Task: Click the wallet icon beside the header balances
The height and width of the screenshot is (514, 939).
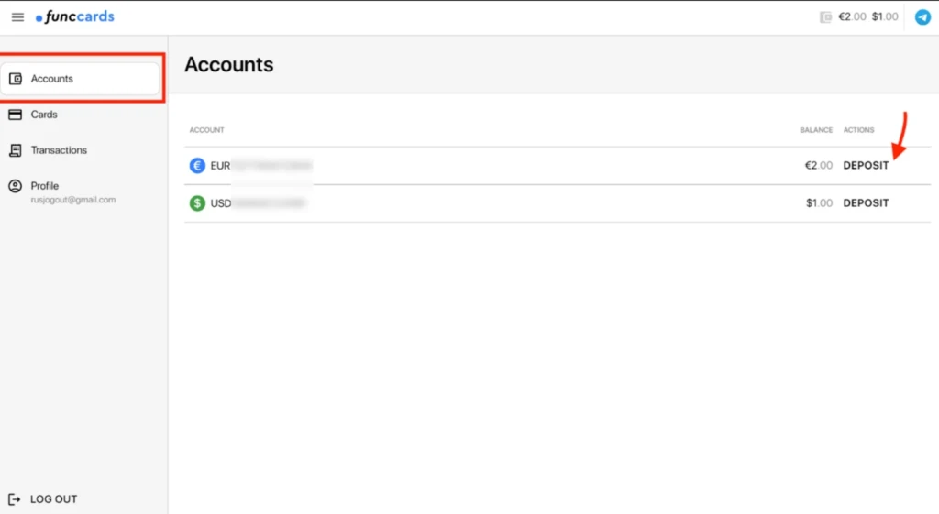Action: click(826, 16)
